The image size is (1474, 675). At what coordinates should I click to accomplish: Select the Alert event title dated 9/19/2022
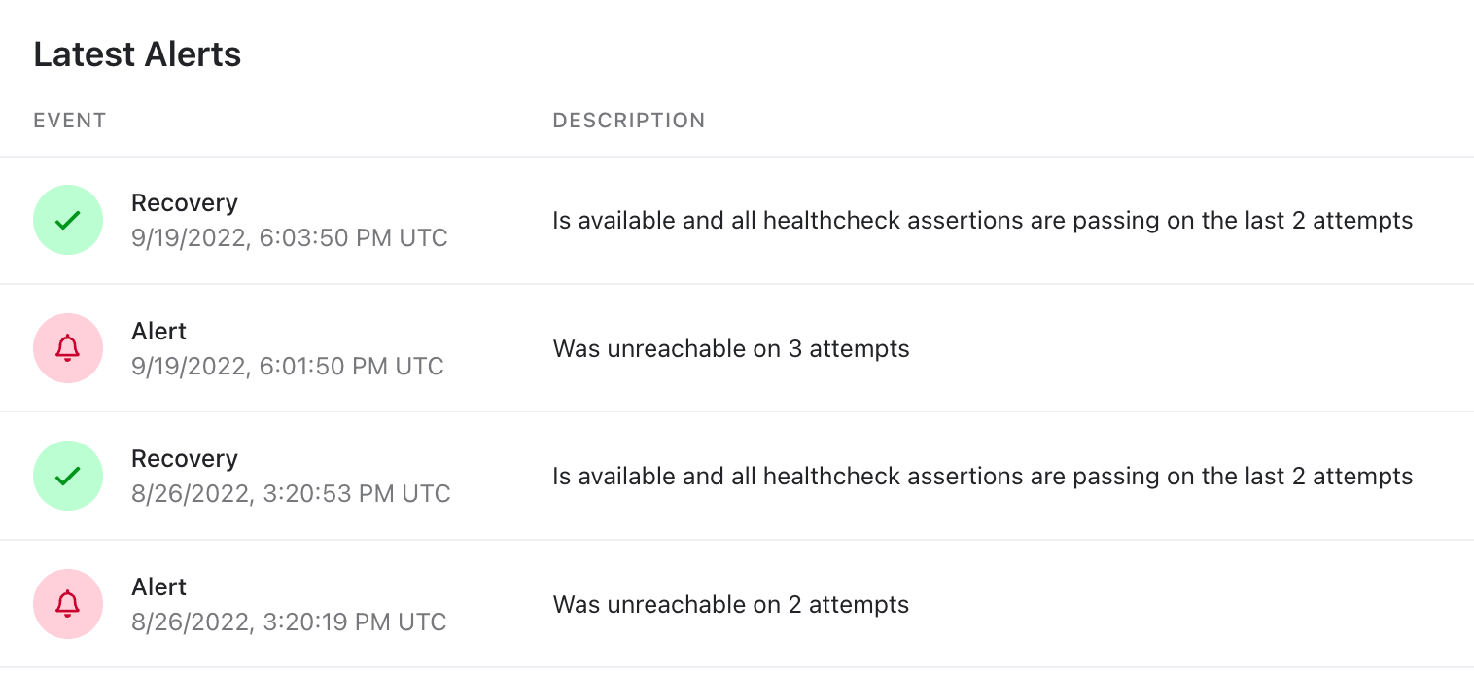[x=158, y=332]
